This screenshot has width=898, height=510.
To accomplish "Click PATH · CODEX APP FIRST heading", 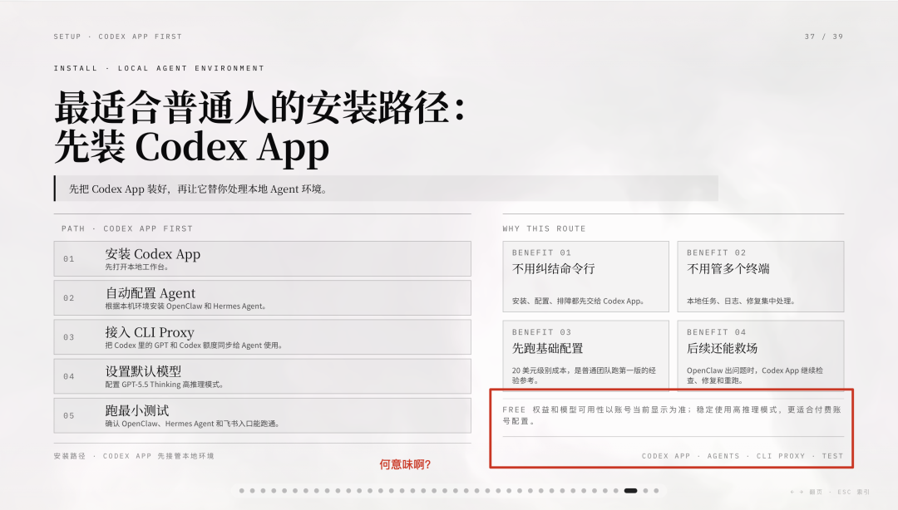I will [x=127, y=228].
